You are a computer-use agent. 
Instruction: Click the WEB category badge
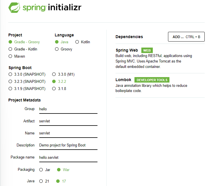point(147,50)
